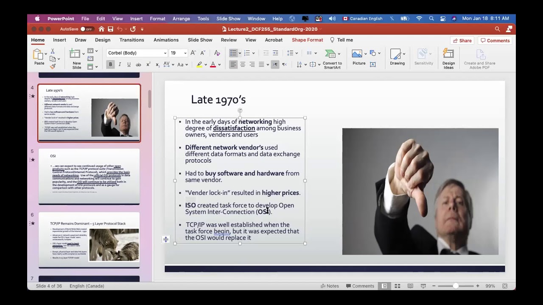The height and width of the screenshot is (305, 543).
Task: Toggle Normal view in status bar
Action: tap(384, 286)
